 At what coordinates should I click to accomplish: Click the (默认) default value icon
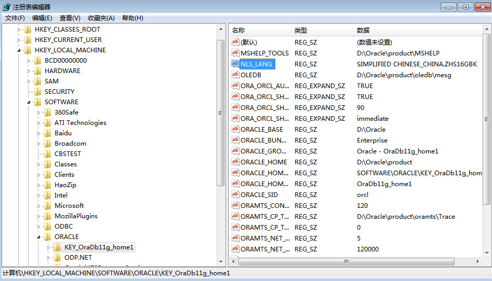tap(235, 42)
